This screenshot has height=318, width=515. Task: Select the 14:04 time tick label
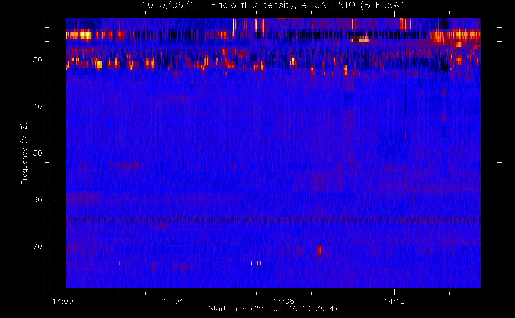pyautogui.click(x=173, y=301)
